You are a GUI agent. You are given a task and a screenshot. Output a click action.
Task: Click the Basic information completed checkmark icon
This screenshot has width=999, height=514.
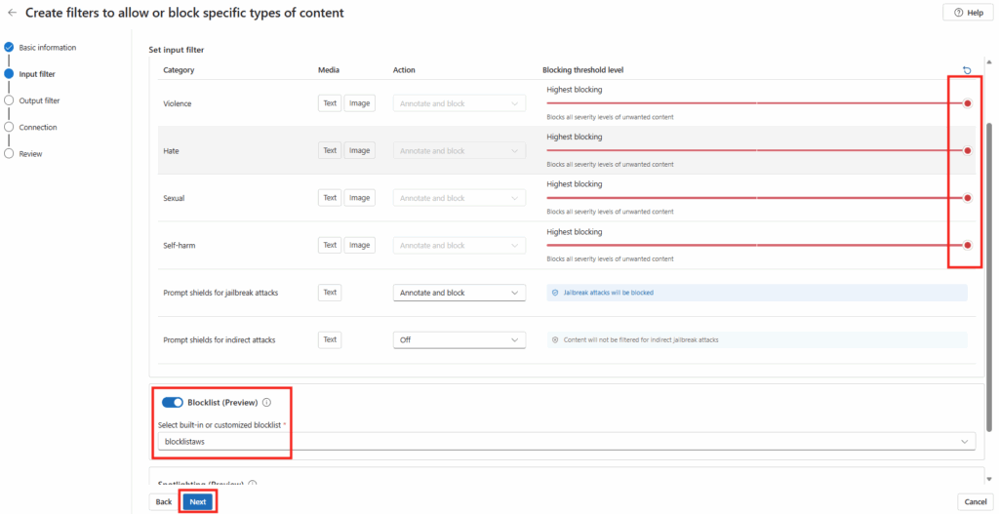[9, 47]
